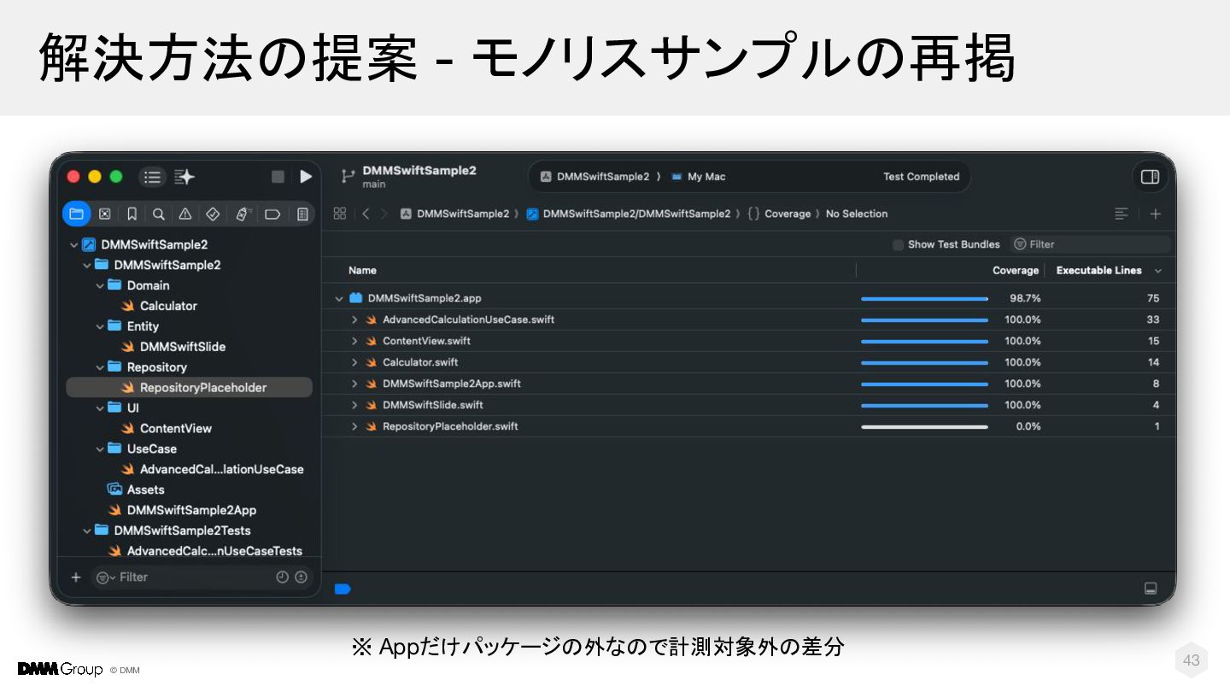Toggle the inspector panel at top right
This screenshot has height=692, width=1230.
pos(1150,177)
